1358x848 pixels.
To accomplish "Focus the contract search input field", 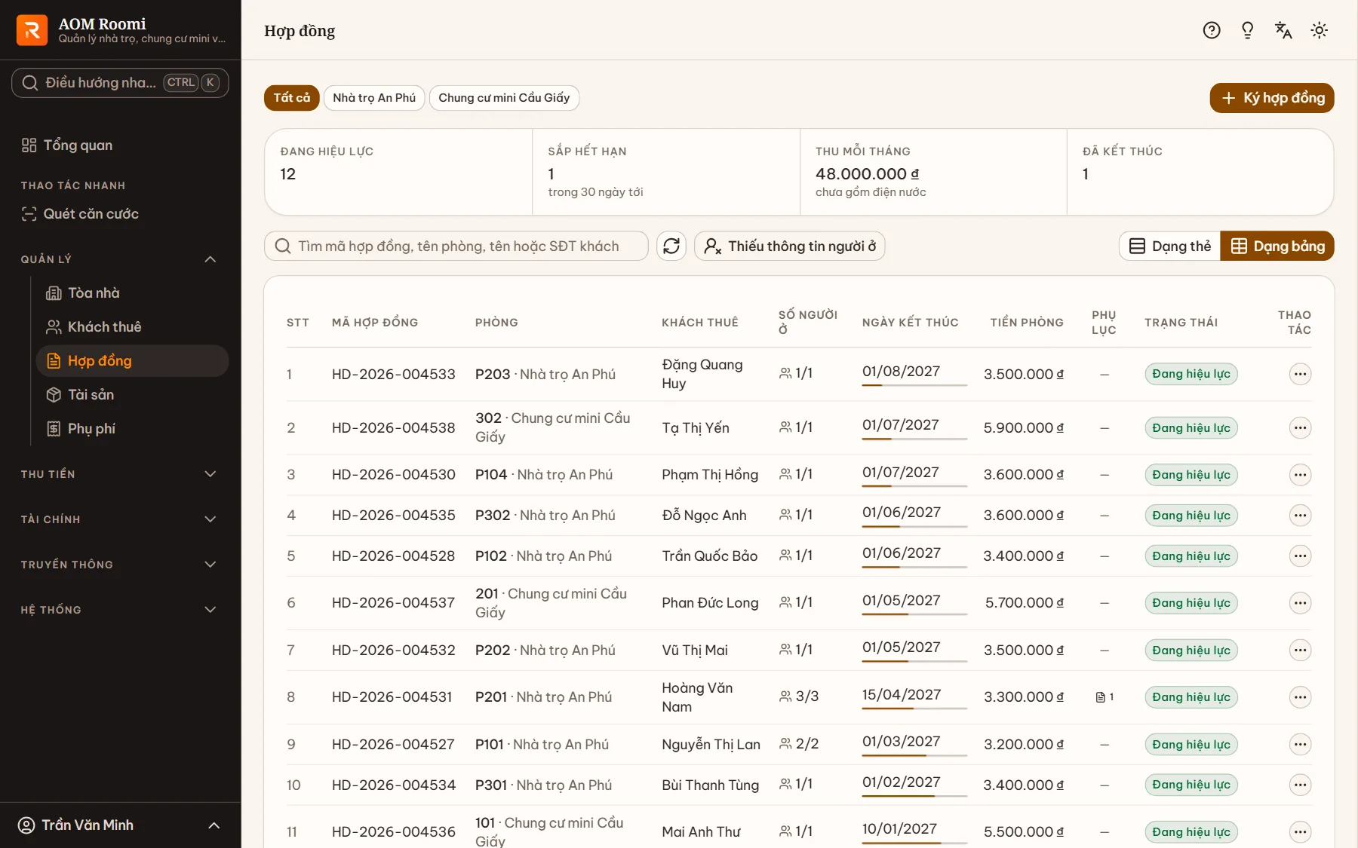I will click(456, 246).
